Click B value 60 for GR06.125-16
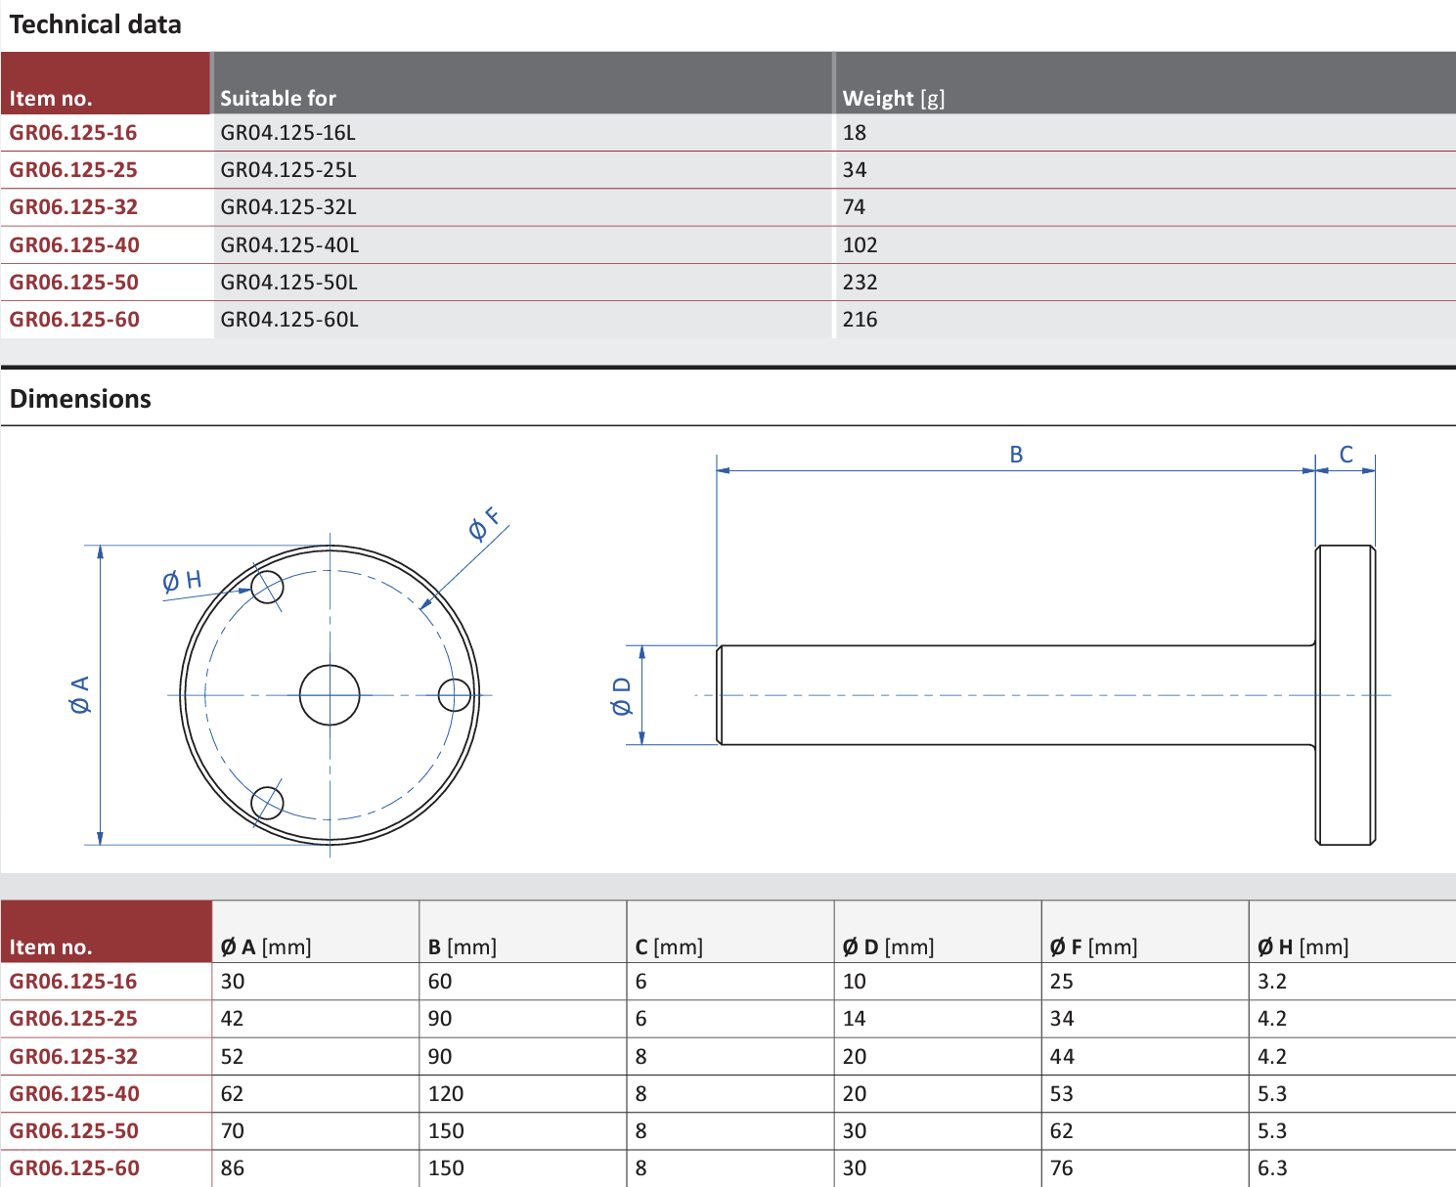Viewport: 1456px width, 1187px height. coord(440,982)
